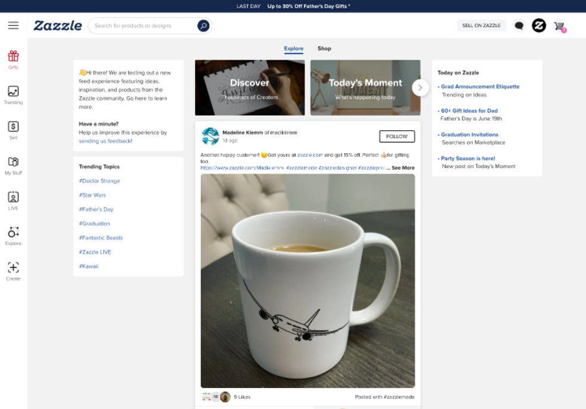Open Party Season is here! link
The height and width of the screenshot is (409, 586).
click(468, 159)
